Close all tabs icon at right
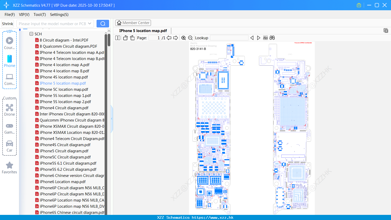The height and width of the screenshot is (220, 391). click(x=386, y=31)
